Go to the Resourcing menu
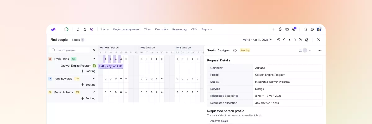Screen dimensions: 372x124 [179, 29]
